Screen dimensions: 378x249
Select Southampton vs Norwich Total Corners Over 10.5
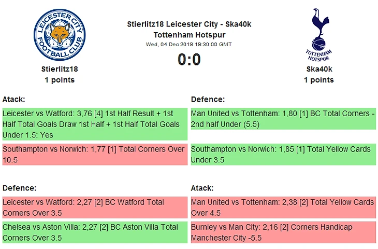tap(94, 155)
